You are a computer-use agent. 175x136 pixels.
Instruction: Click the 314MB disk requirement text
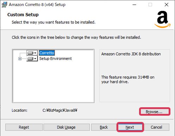click(128, 80)
